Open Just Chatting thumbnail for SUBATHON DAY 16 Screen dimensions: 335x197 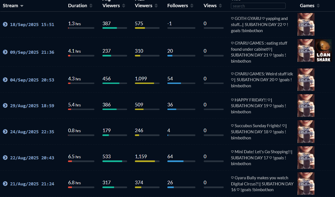click(306, 184)
